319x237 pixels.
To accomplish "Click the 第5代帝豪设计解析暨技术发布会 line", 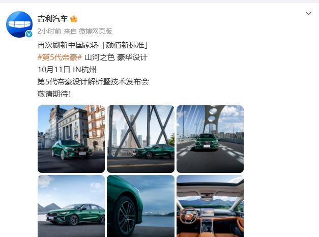I will pyautogui.click(x=93, y=82).
